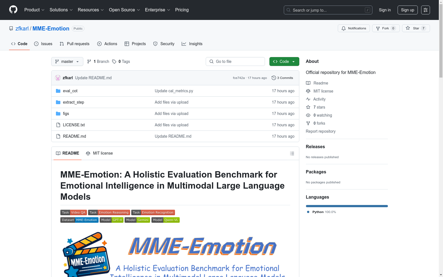Click the scales icon next to MIT license in About
Image resolution: width=443 pixels, height=277 pixels.
pyautogui.click(x=308, y=91)
